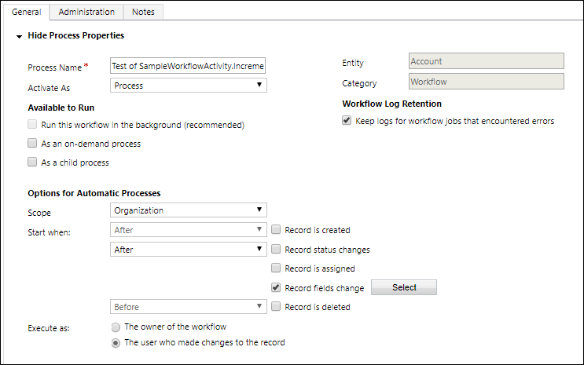Open the Activate As dropdown
Screen dimensions: 584x365
pos(189,85)
